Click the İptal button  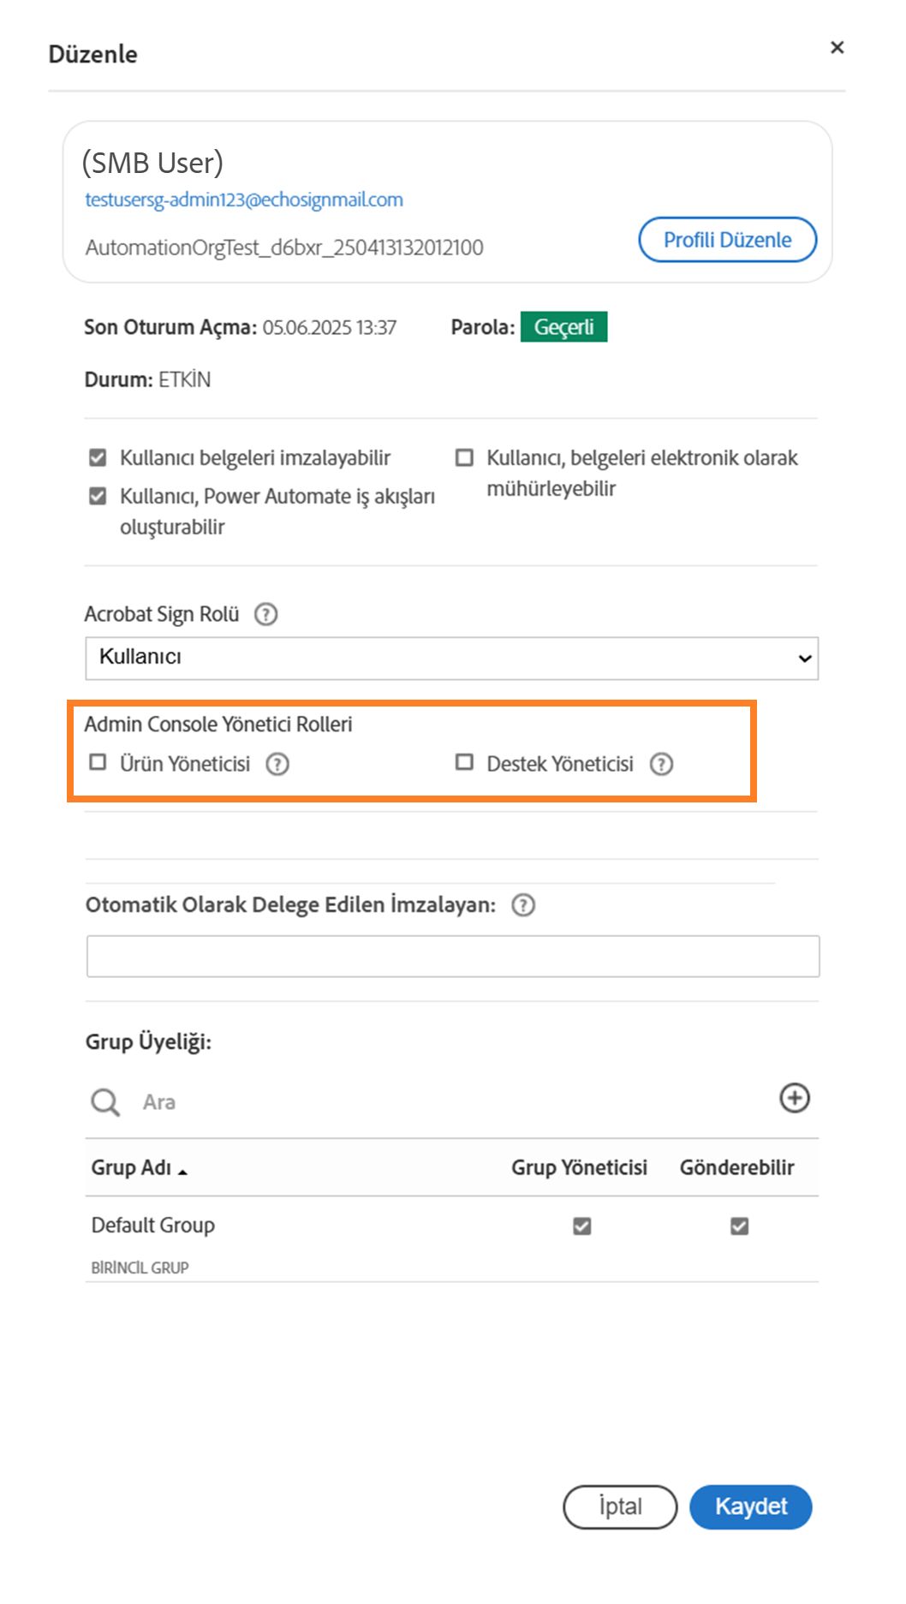620,1506
